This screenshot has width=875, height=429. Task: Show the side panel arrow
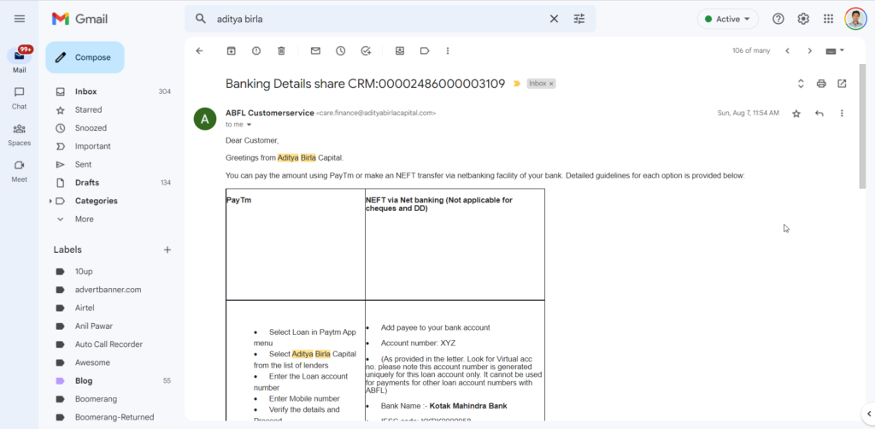tap(868, 414)
